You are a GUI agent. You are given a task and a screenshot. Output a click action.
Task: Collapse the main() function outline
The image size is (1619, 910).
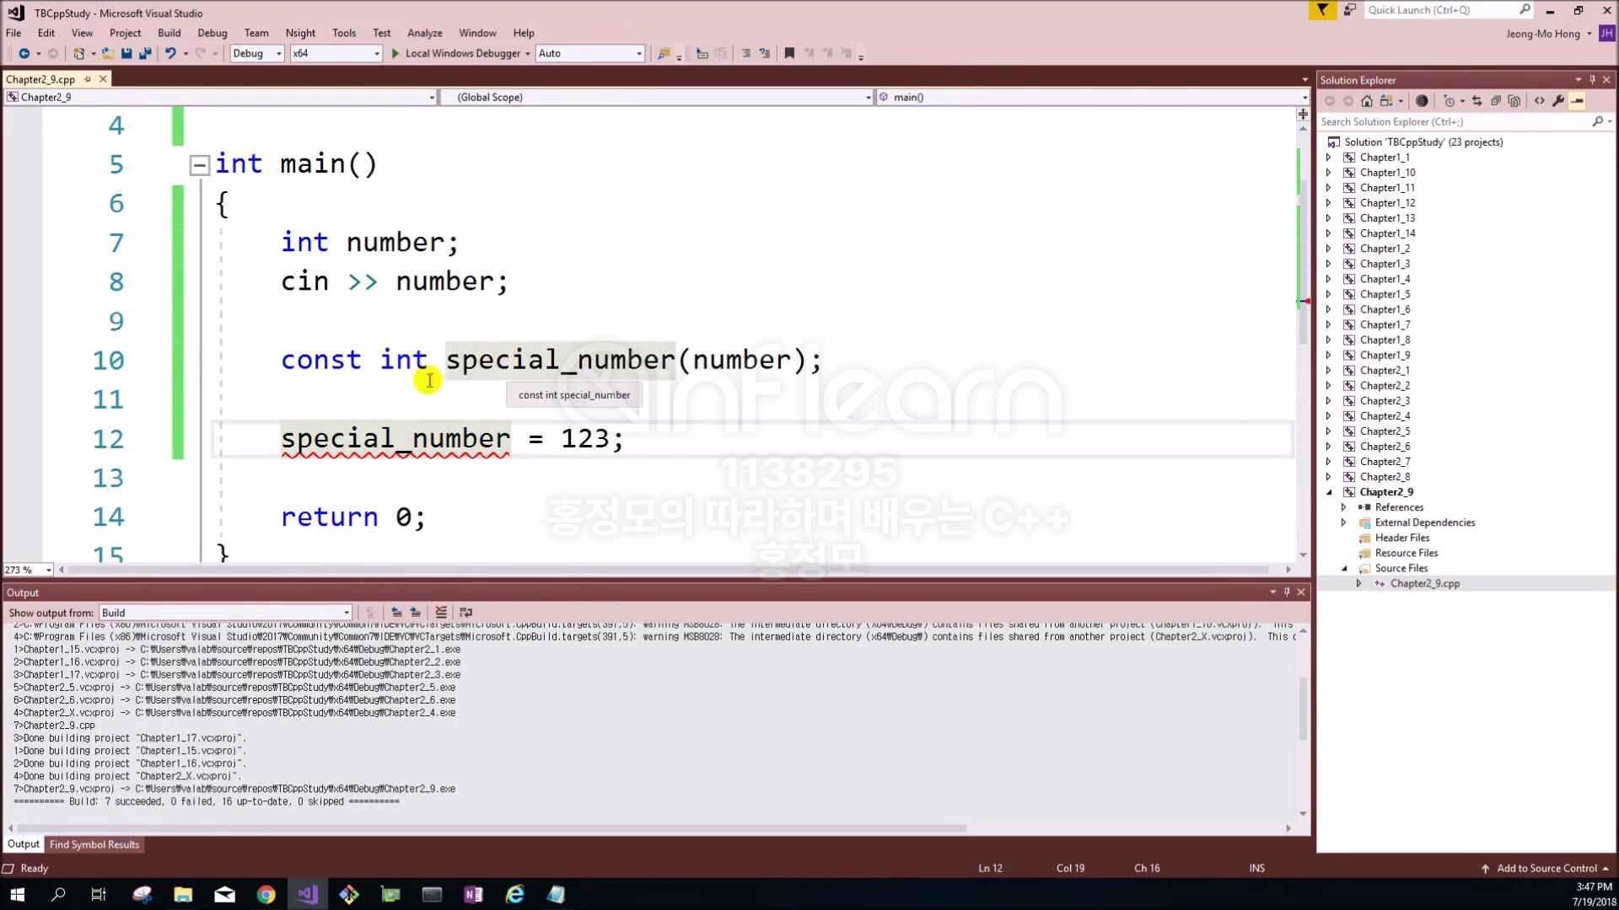click(x=200, y=165)
